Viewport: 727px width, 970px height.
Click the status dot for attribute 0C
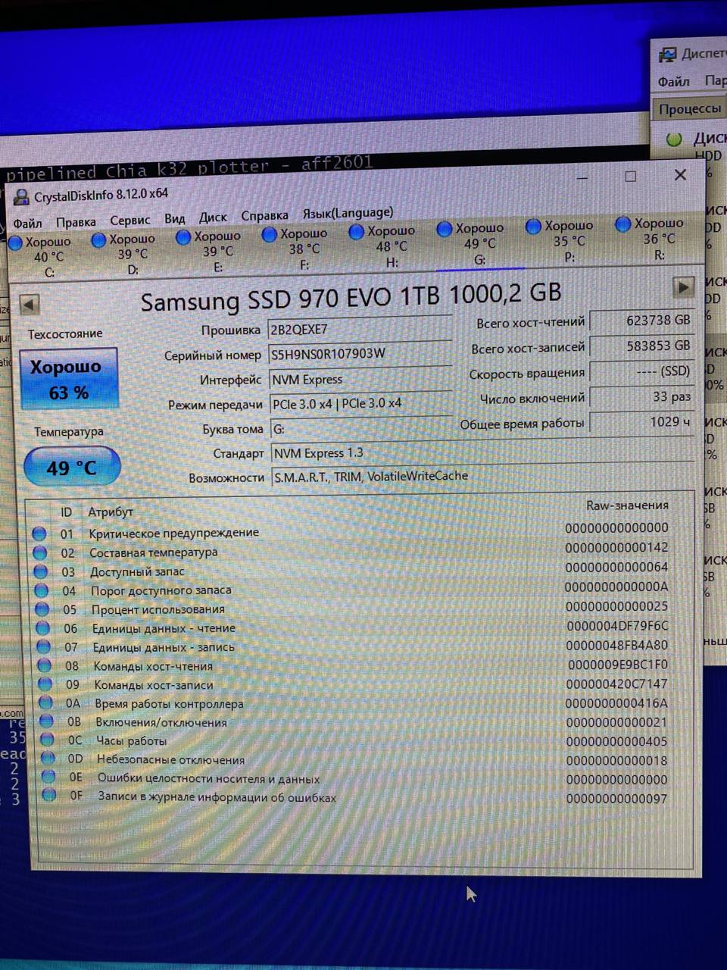[48, 740]
